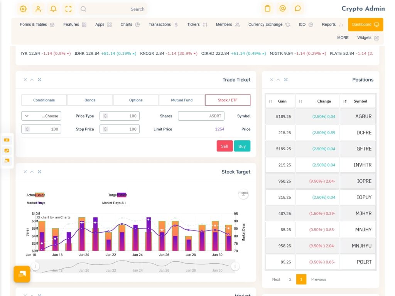Viewport: 395px width, 296px height.
Task: Focus the ASDRT symbol input field
Action: (x=201, y=116)
